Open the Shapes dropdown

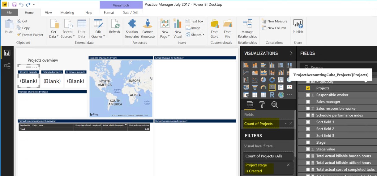195,35
